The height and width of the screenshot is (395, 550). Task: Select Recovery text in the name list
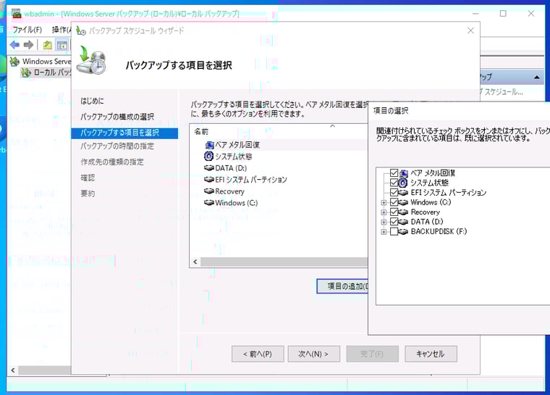coord(229,191)
